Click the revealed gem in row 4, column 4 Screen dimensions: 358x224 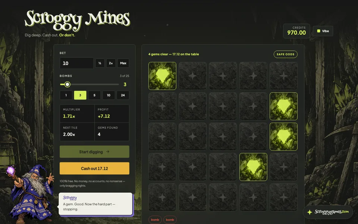click(x=253, y=167)
